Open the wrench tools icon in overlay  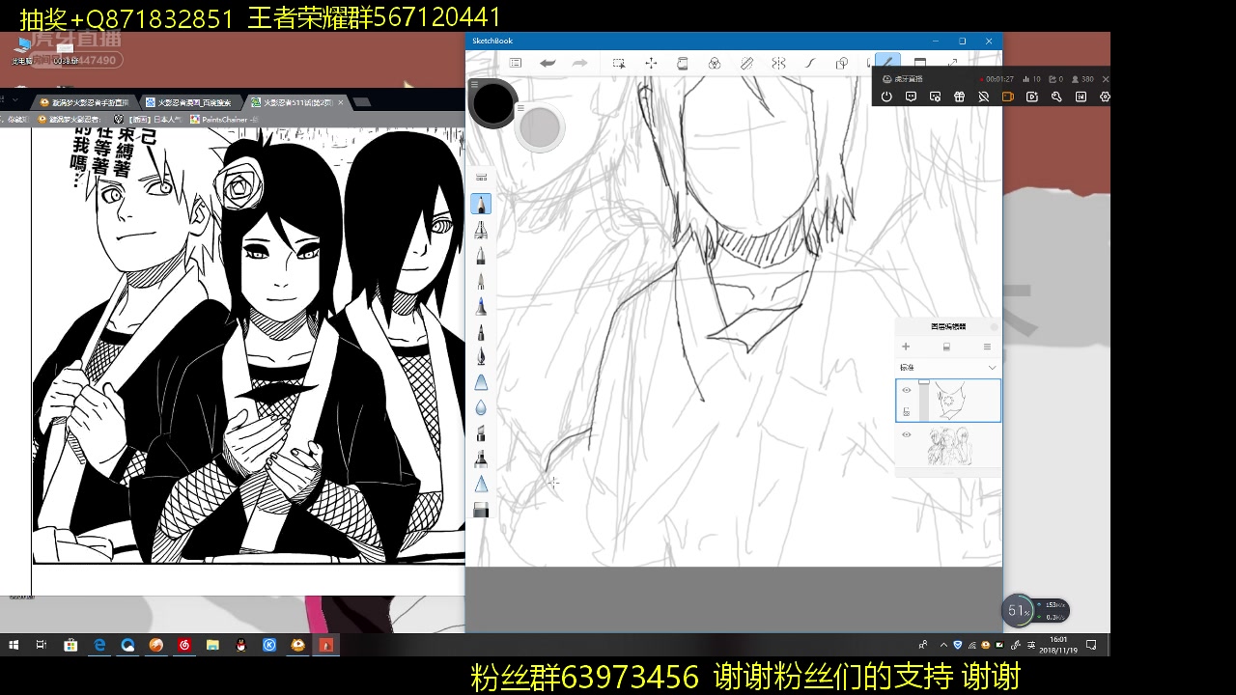coord(1056,97)
